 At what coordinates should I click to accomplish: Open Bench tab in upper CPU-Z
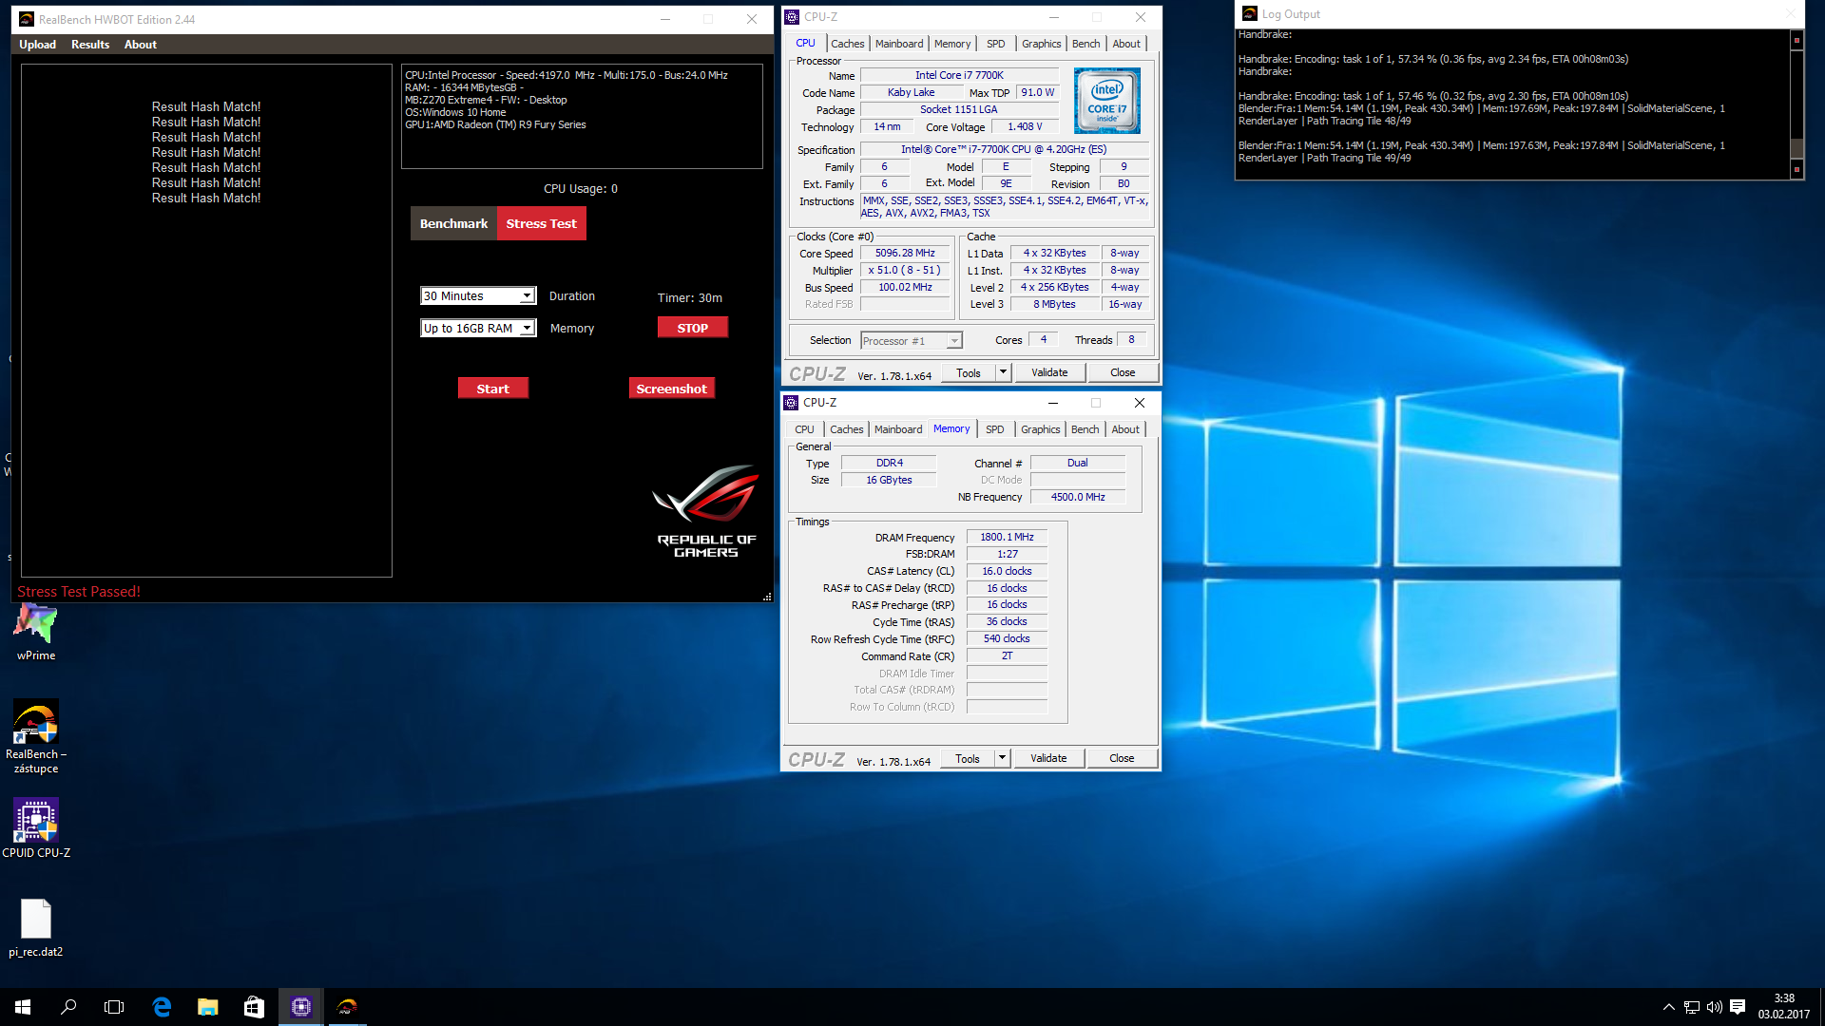1085,44
